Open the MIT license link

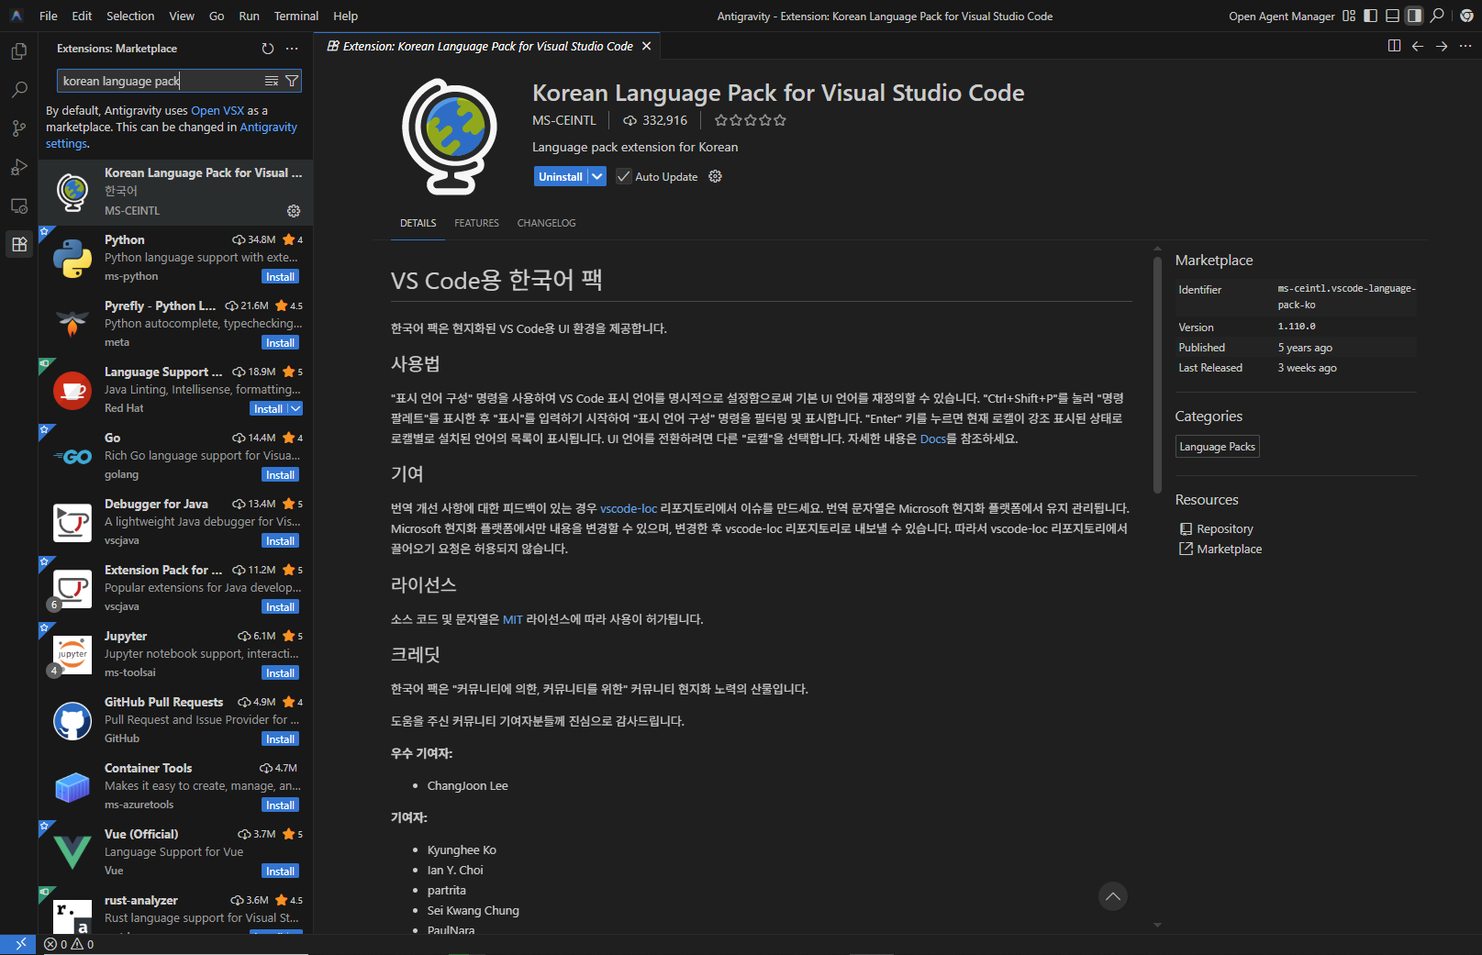pos(513,619)
